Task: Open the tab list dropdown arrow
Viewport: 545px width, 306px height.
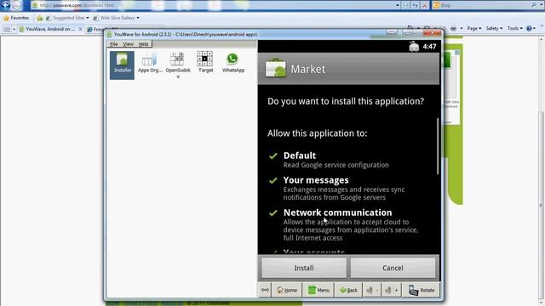Action: click(14, 30)
